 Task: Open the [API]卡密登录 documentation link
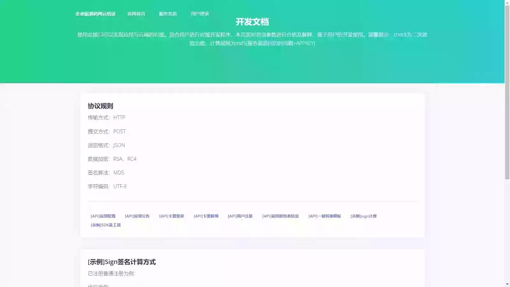coord(172,216)
